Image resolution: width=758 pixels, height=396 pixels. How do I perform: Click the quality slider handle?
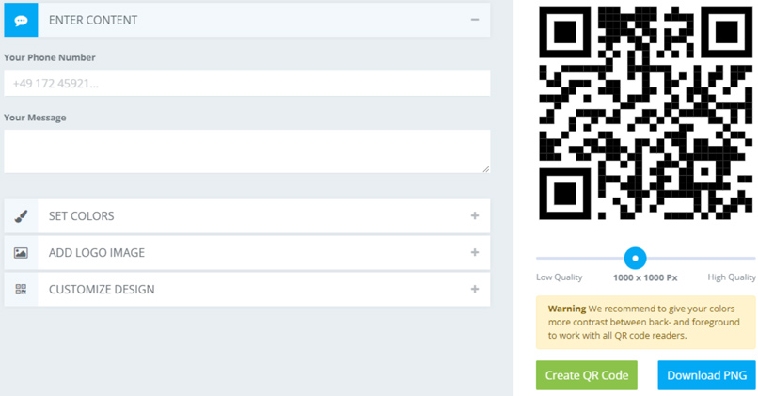click(x=635, y=258)
